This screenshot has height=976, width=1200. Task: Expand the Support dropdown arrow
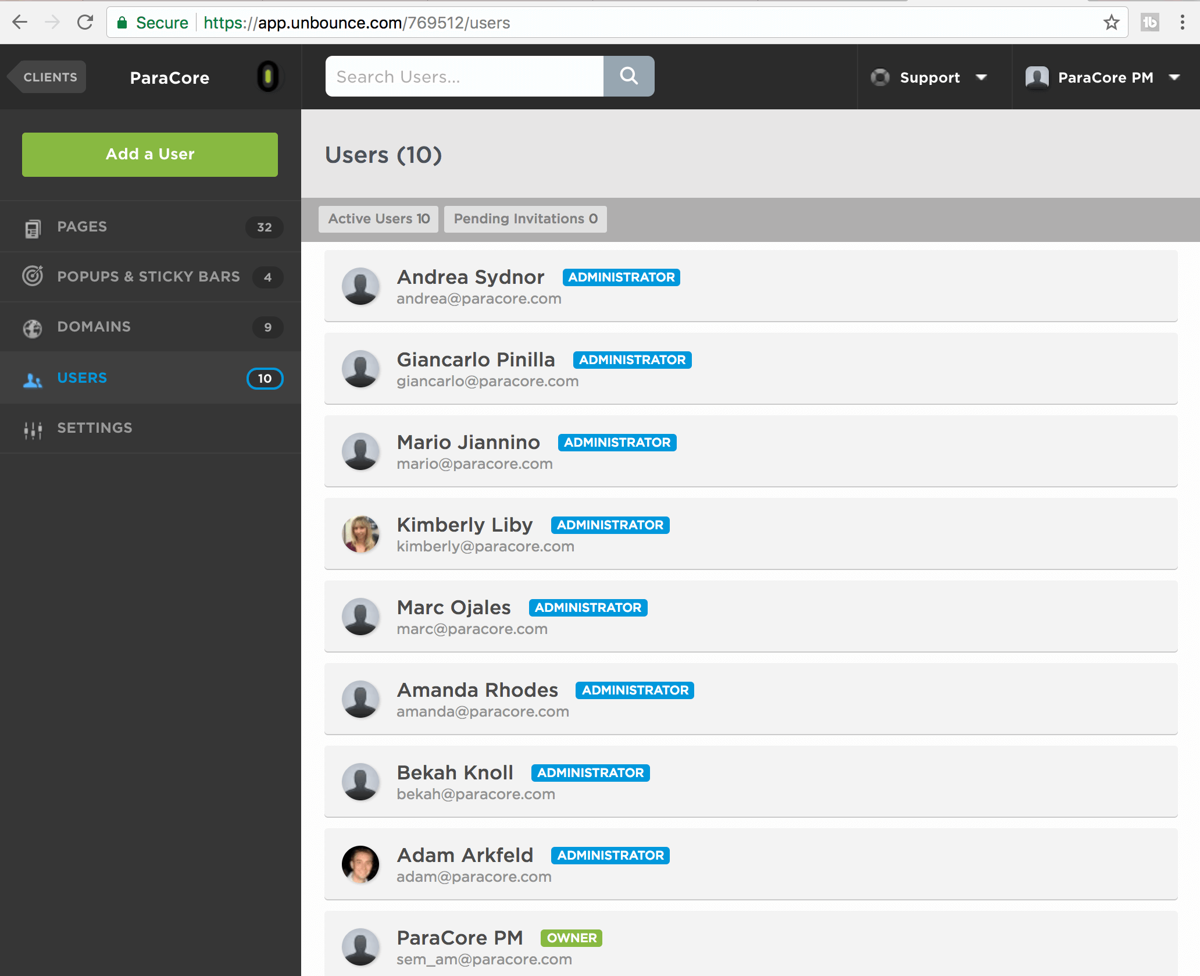click(x=981, y=77)
